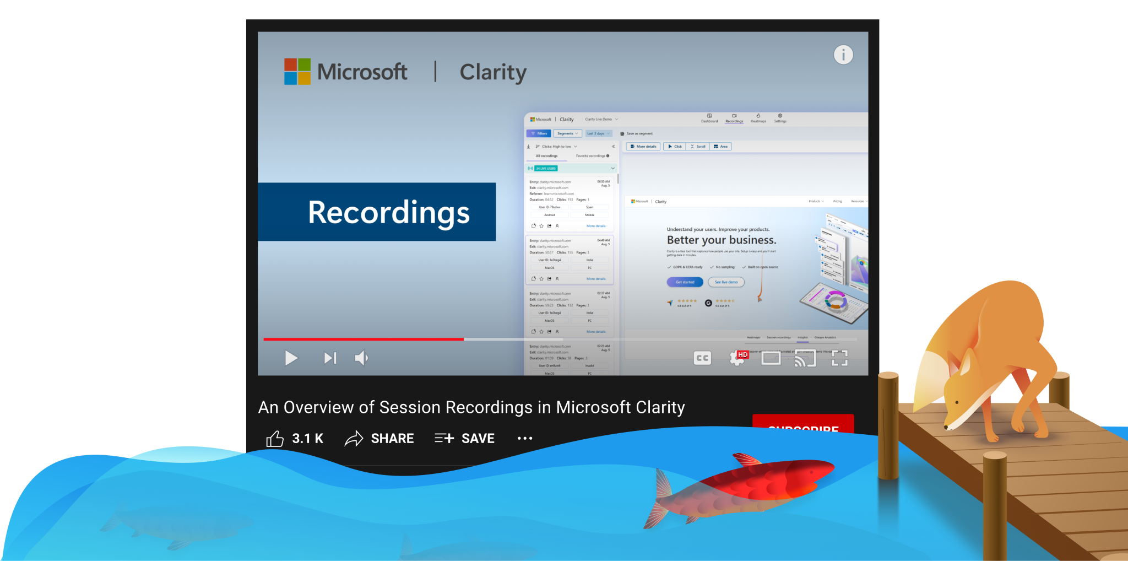Download the recordings list via download icon
This screenshot has width=1128, height=561.
coord(529,147)
